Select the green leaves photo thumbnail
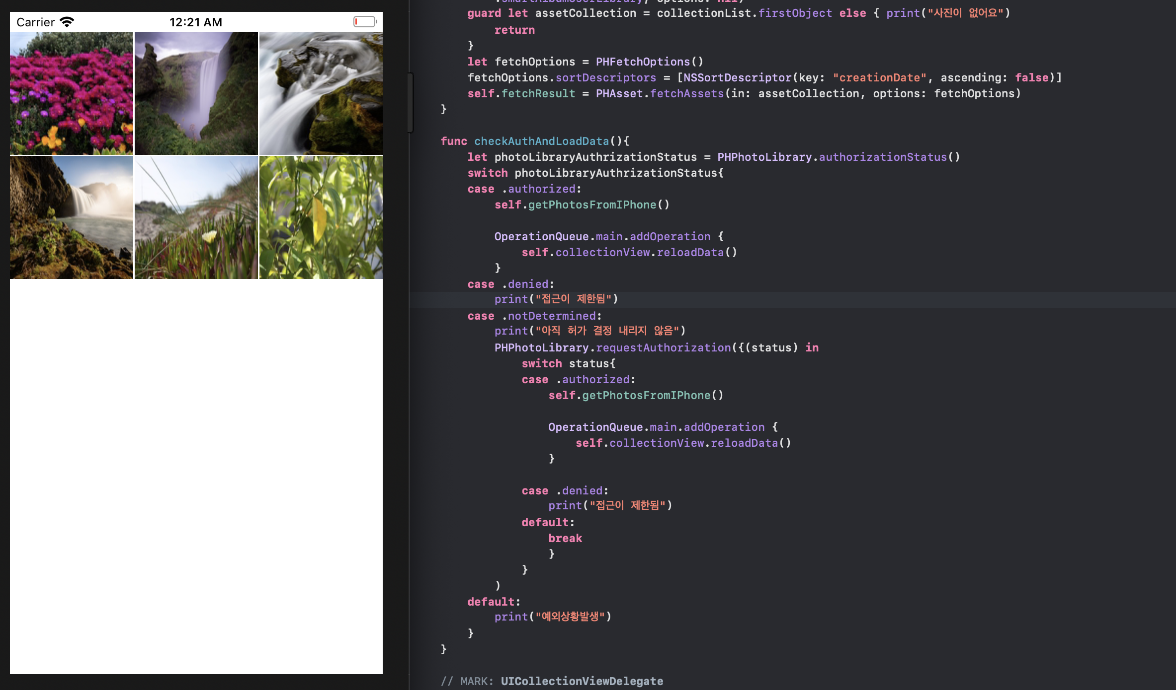 pyautogui.click(x=321, y=217)
